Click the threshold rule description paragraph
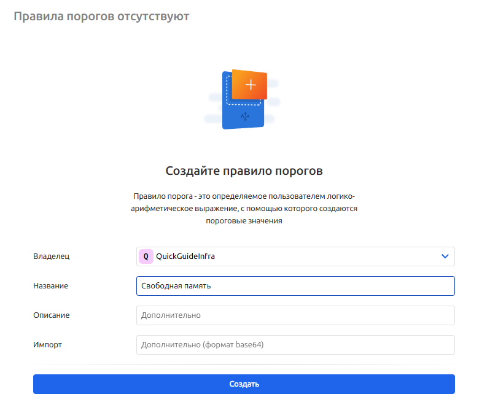Screen dimensions: 490x405 pyautogui.click(x=244, y=209)
